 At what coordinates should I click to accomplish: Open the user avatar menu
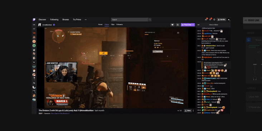[x=229, y=20]
